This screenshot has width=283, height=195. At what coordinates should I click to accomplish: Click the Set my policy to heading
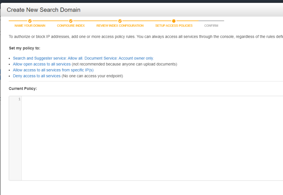click(x=24, y=48)
